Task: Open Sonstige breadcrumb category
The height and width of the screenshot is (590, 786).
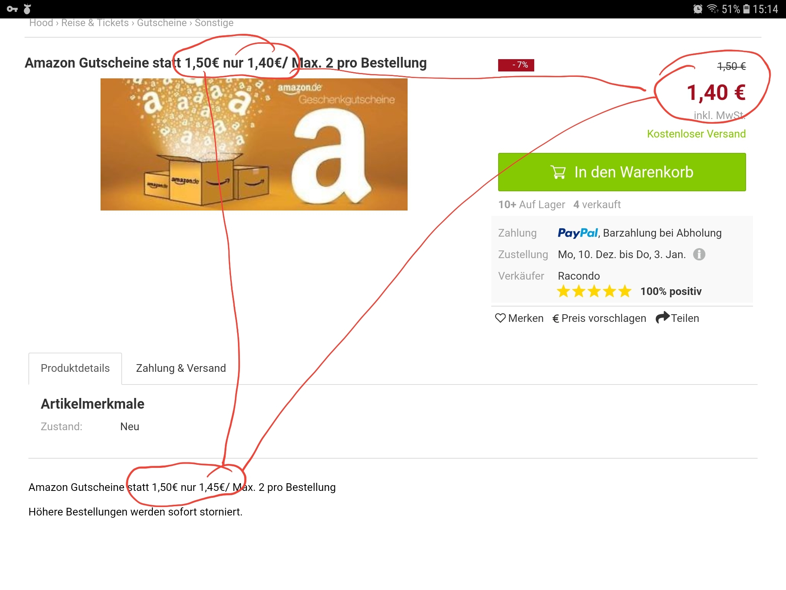Action: click(214, 23)
